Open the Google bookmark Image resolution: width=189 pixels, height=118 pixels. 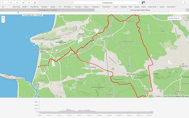[x=137, y=7]
